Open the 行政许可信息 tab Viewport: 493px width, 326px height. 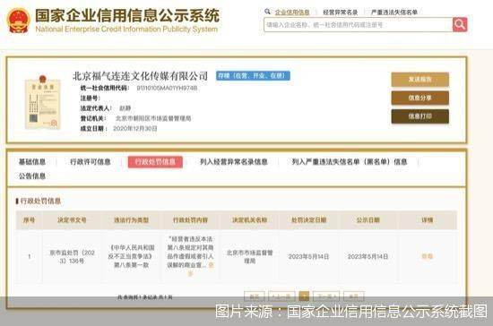pyautogui.click(x=91, y=162)
